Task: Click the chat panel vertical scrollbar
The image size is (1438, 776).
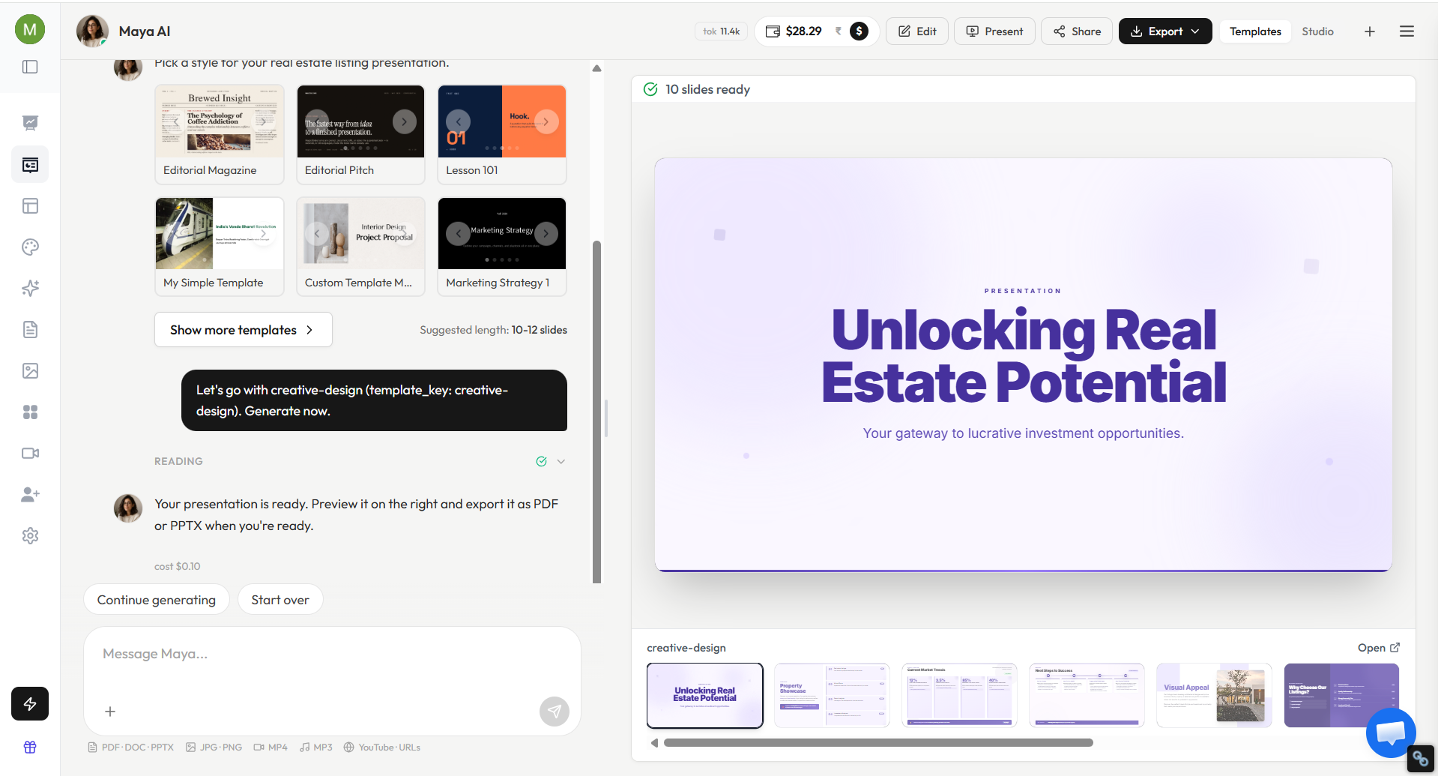Action: (x=597, y=412)
